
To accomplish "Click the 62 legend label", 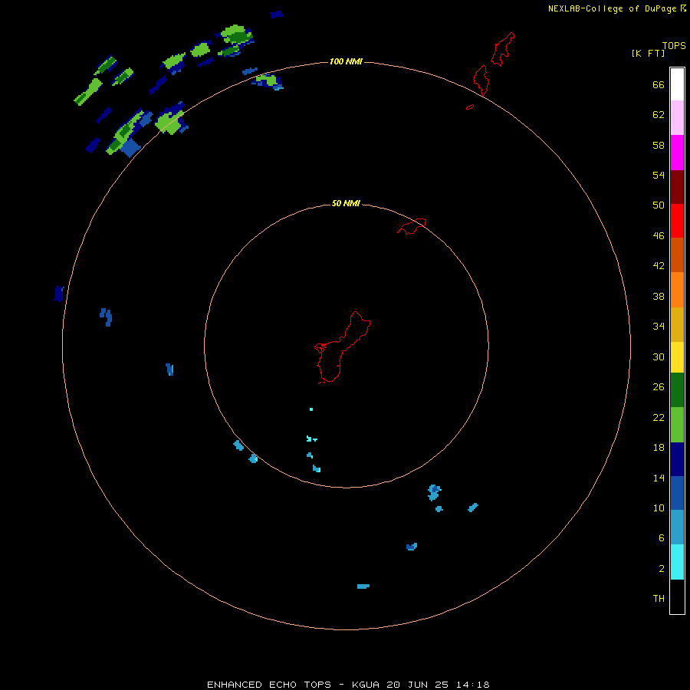I will coord(659,115).
